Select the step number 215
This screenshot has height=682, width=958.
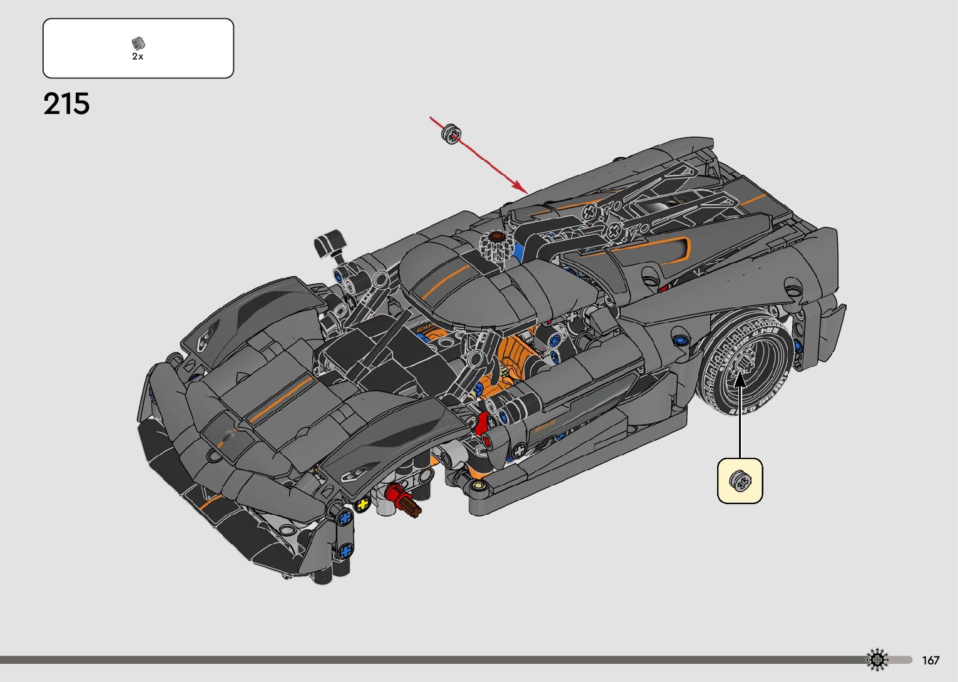(x=66, y=104)
